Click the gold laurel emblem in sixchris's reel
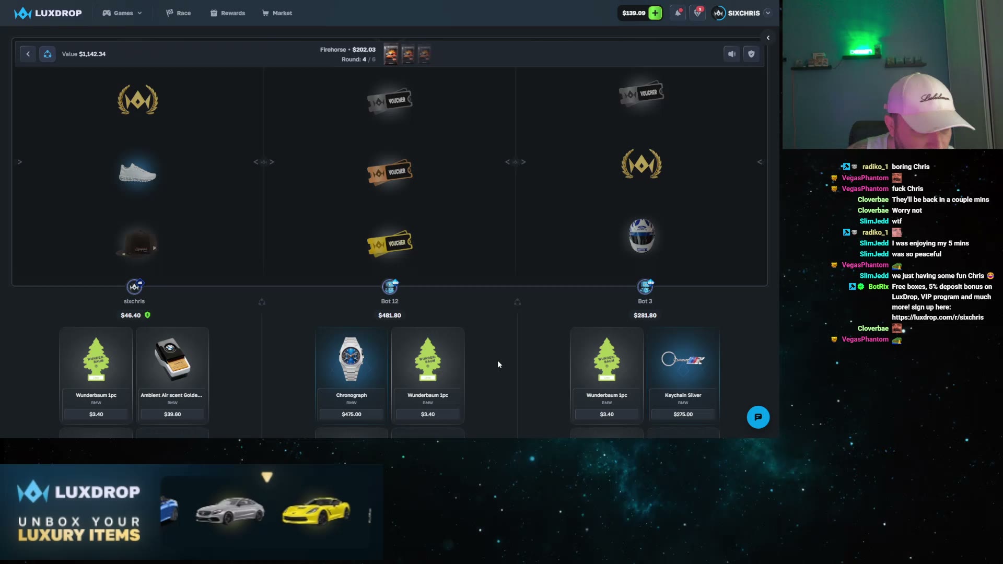1003x564 pixels. pyautogui.click(x=138, y=100)
